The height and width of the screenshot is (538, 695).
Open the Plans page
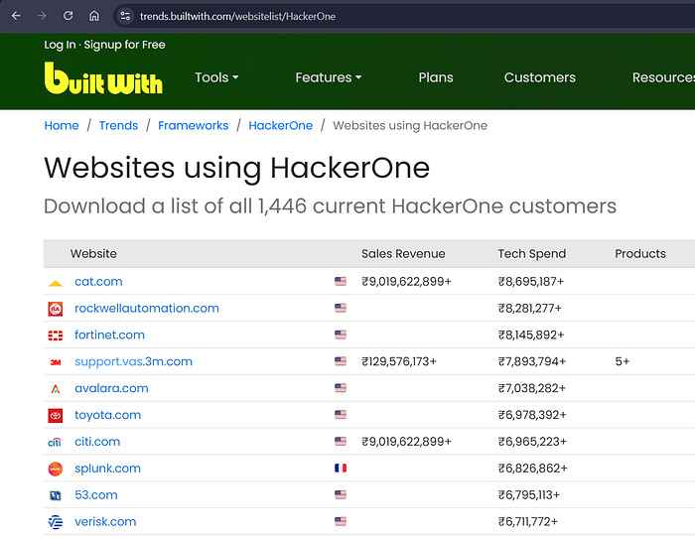point(436,77)
